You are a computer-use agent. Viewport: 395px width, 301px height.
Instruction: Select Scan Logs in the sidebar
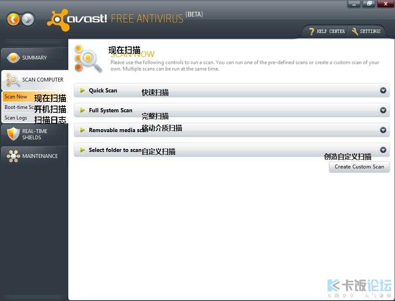[x=16, y=118]
